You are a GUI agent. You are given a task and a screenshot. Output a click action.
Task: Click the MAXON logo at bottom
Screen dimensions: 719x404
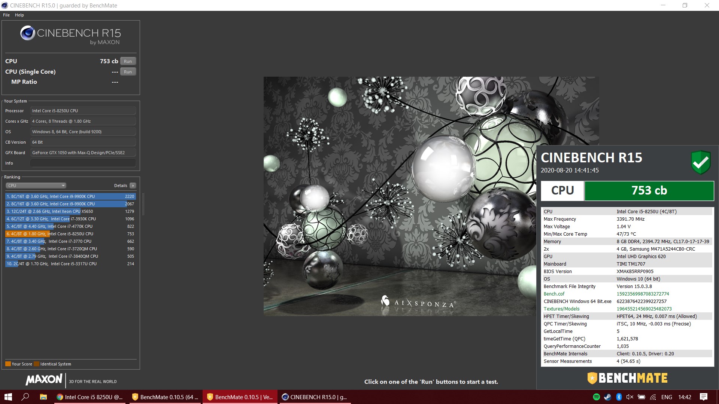pos(44,380)
